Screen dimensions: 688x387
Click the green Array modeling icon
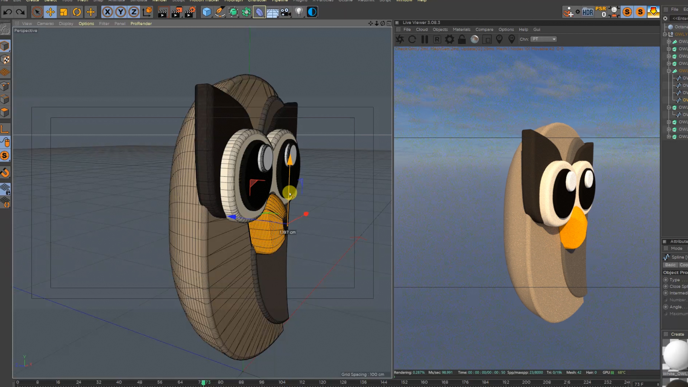[x=247, y=12]
